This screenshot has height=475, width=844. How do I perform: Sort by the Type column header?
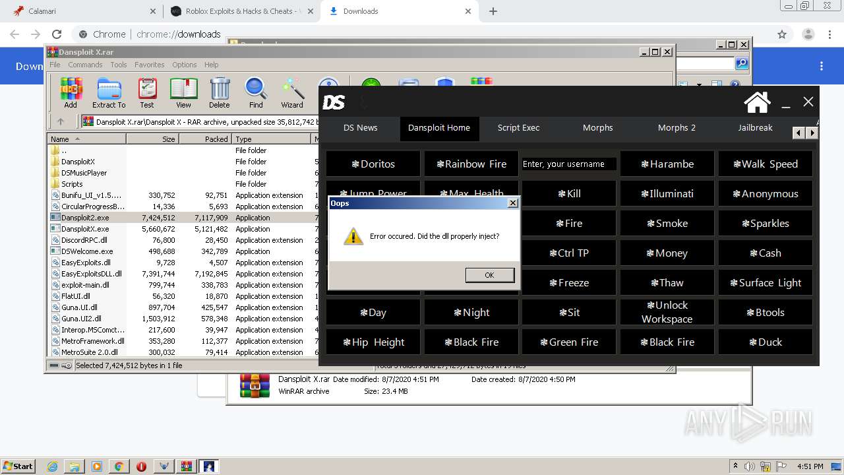271,139
